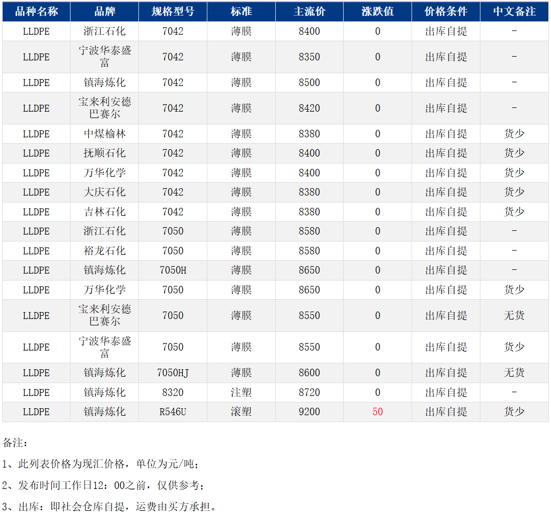Image resolution: width=551 pixels, height=521 pixels.
Task: Select LLDPE in the R546U row
Action: [36, 412]
